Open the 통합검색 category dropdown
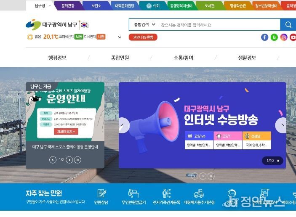 pos(144,24)
